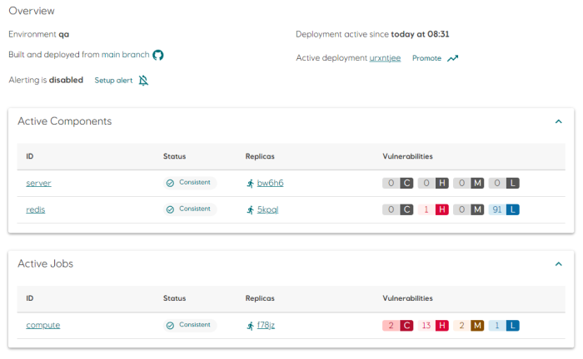Click running replica icon beside 5kpql
This screenshot has width=583, height=359.
pos(250,209)
